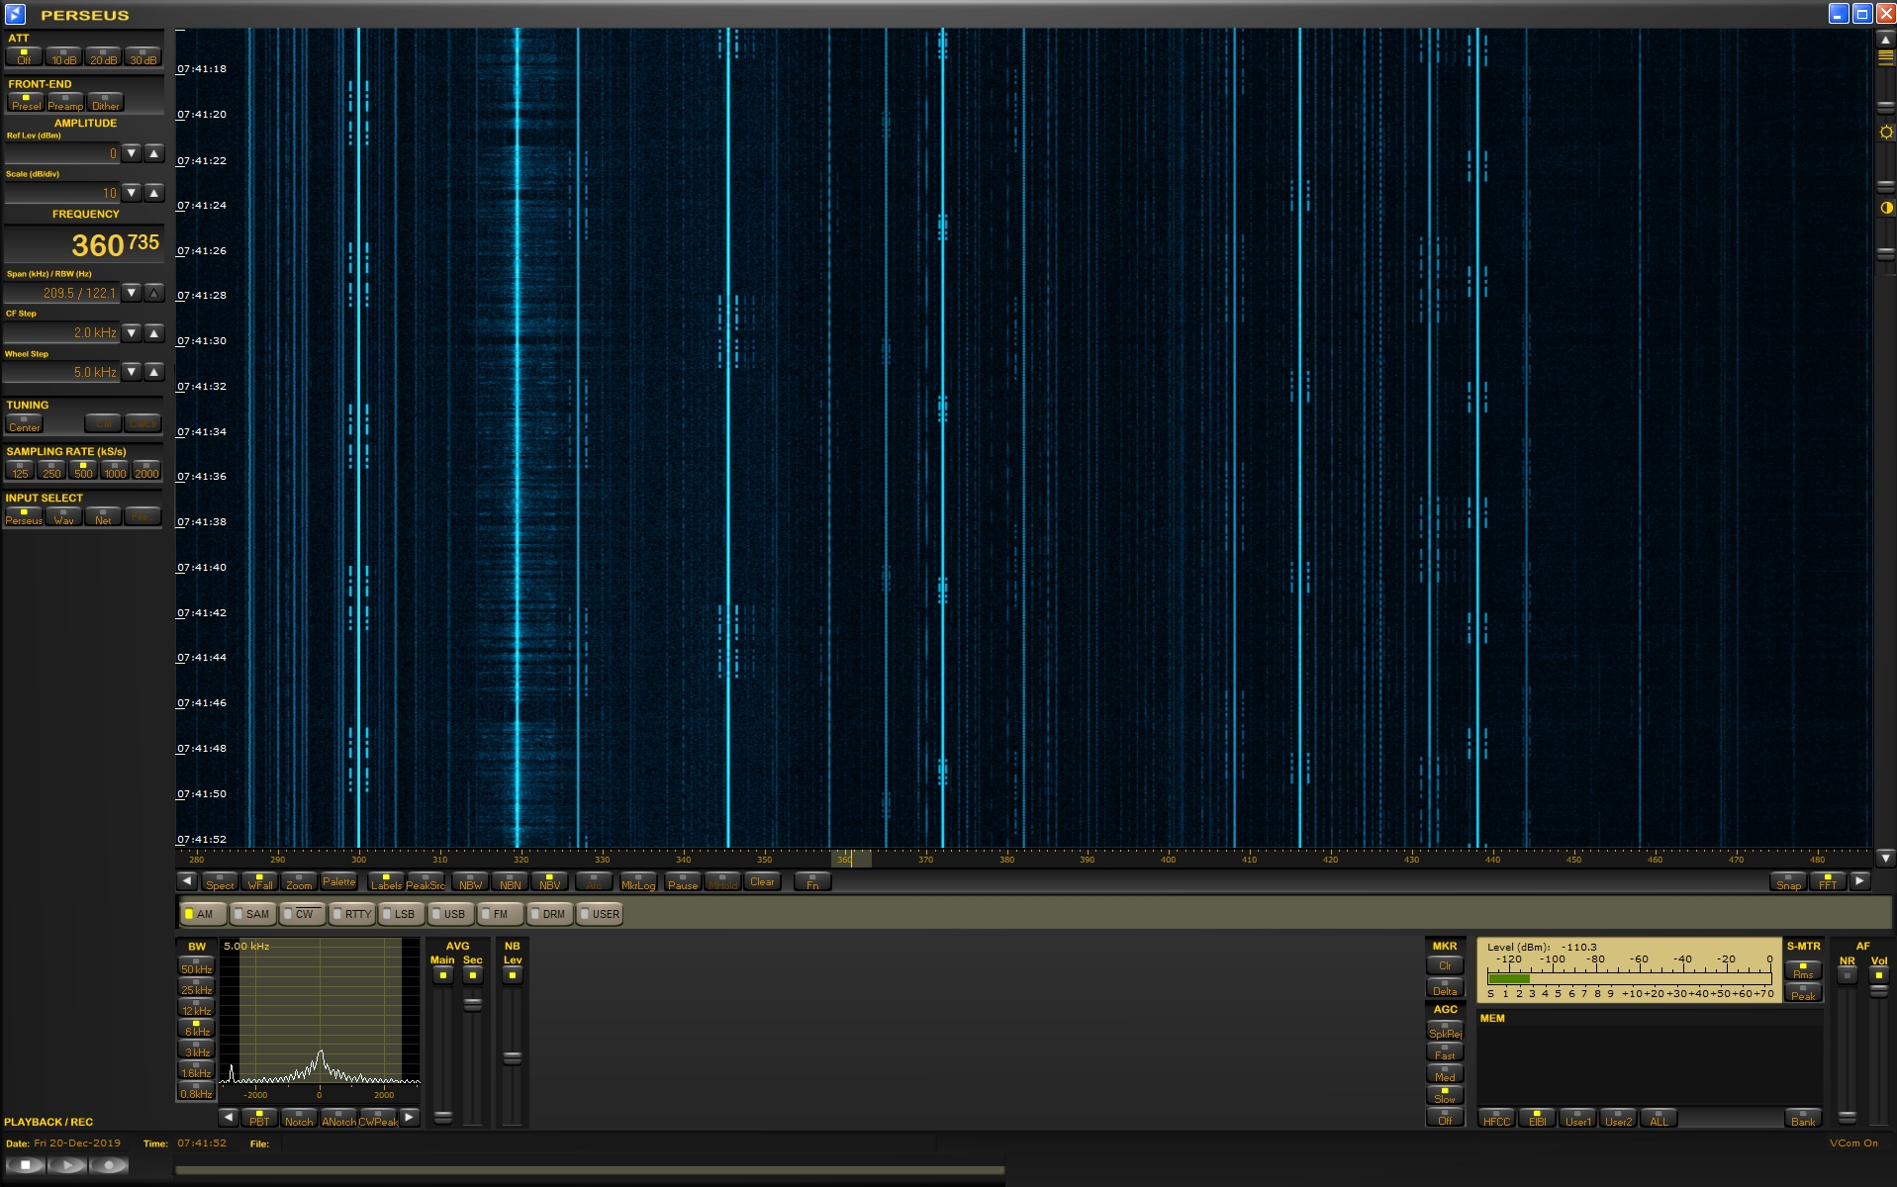Click the right arrow beside FFT
Image resolution: width=1897 pixels, height=1187 pixels.
coord(1859,881)
